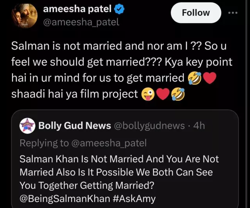Open the three-dot more options menu
This screenshot has width=250, height=208.
(233, 13)
